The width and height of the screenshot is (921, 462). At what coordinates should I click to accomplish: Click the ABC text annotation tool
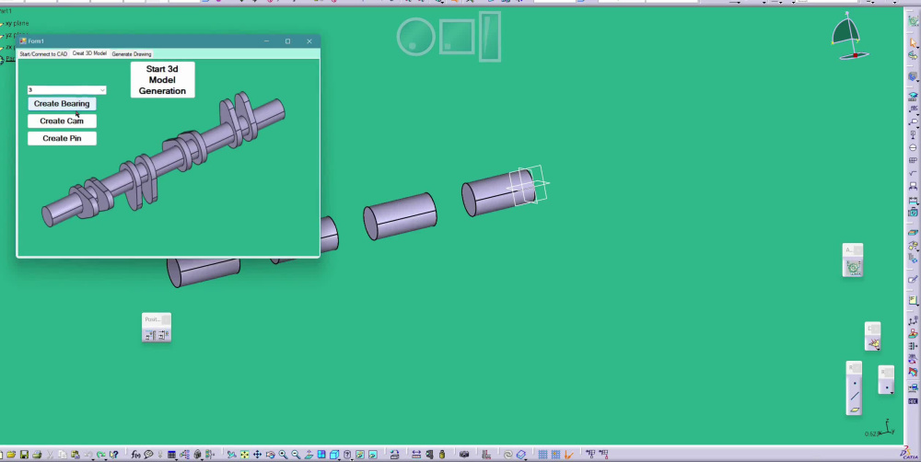tap(913, 109)
